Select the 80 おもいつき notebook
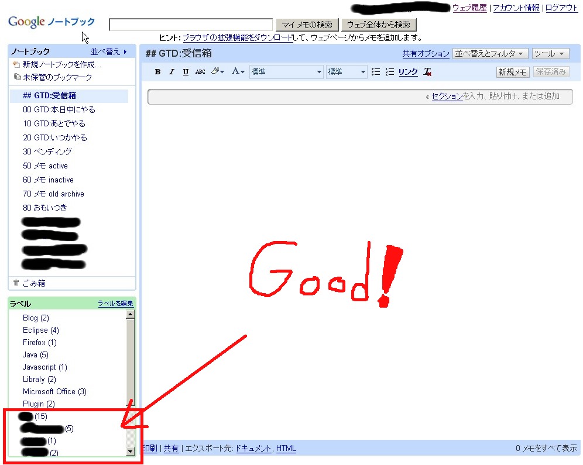This screenshot has width=583, height=465. (45, 208)
